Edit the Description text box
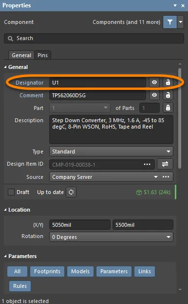 (x=111, y=130)
